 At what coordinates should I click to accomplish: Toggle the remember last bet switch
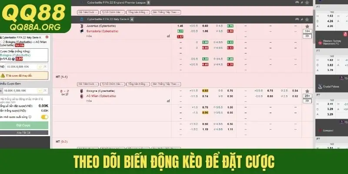45,117
